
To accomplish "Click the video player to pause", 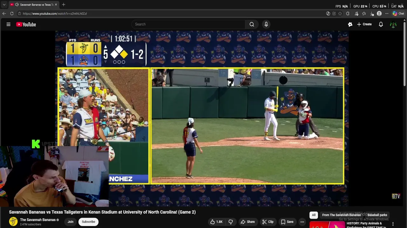I will 202,119.
